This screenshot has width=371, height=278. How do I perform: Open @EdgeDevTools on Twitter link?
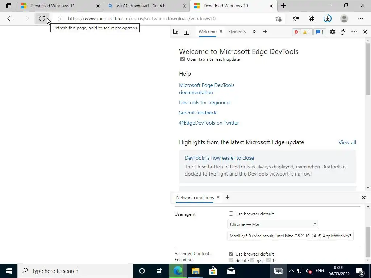(x=209, y=123)
